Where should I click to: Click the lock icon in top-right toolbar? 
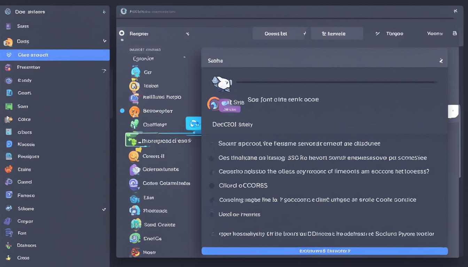[x=454, y=33]
